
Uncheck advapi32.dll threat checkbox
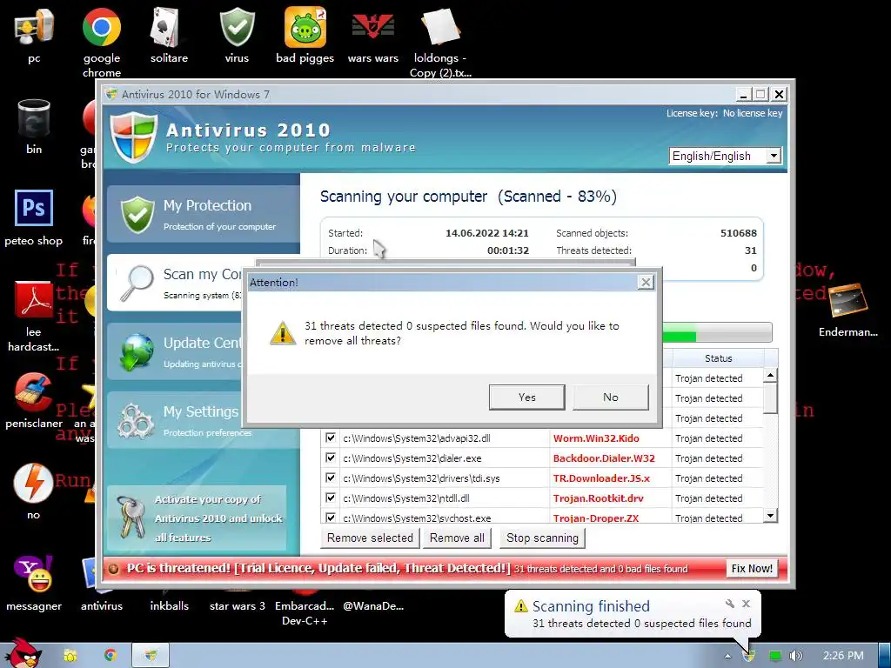tap(330, 438)
